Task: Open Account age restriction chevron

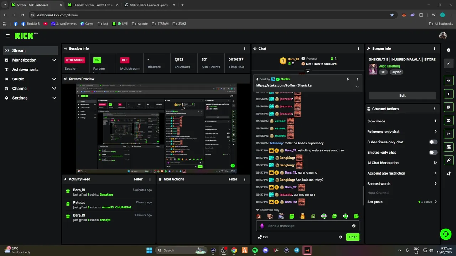Action: click(435, 173)
